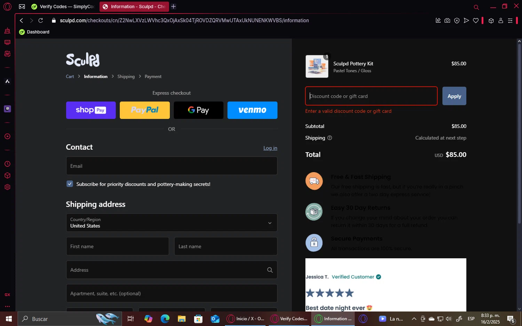Click the Log in link

[270, 148]
